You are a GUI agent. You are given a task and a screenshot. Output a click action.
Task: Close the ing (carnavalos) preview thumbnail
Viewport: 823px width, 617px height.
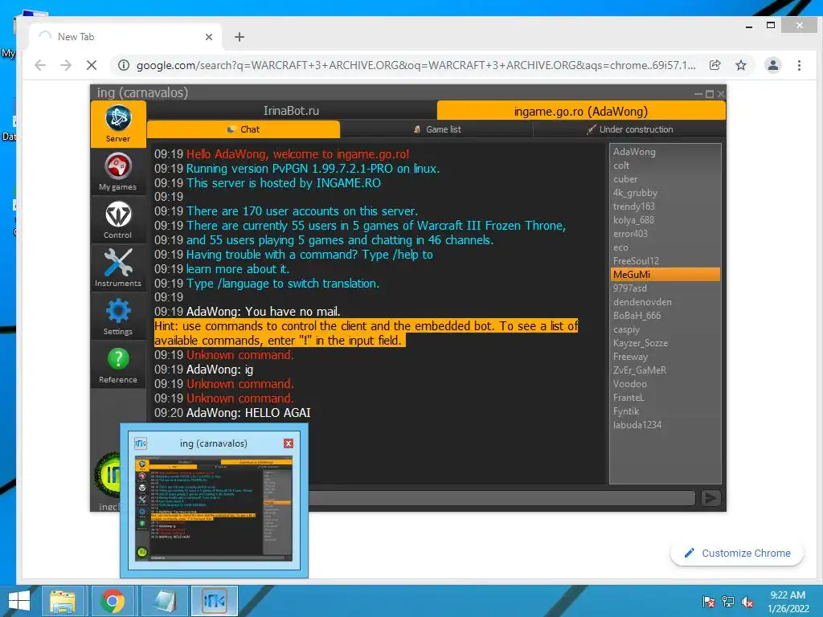click(x=289, y=443)
